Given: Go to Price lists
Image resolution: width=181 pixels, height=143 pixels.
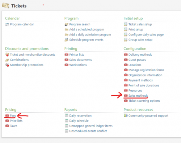Looking at the screenshot, I should (x=16, y=121).
